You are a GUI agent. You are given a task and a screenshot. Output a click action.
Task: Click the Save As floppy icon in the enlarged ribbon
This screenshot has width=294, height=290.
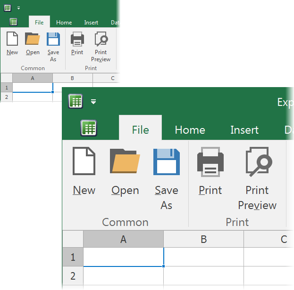(x=166, y=162)
